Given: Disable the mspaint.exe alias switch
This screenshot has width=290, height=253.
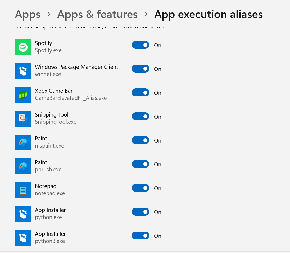Looking at the screenshot, I should click(141, 140).
